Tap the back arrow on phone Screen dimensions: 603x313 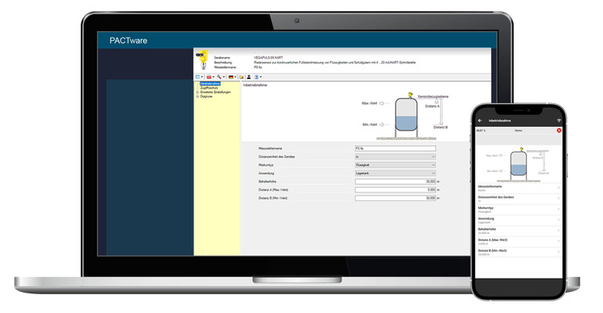click(480, 121)
